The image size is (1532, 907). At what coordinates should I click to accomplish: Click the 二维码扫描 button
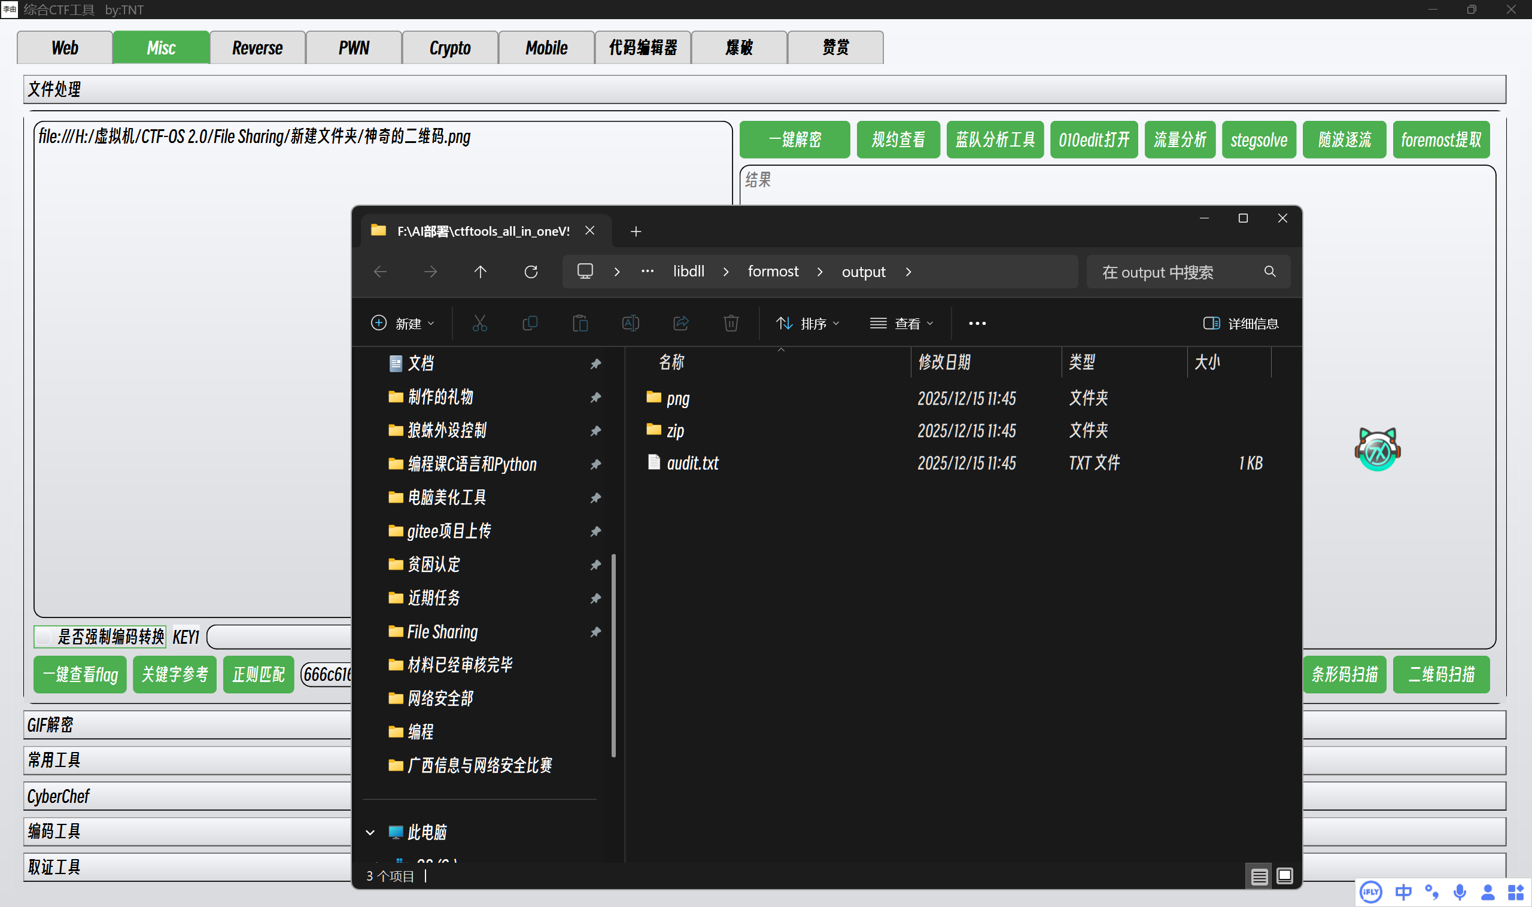[1440, 674]
